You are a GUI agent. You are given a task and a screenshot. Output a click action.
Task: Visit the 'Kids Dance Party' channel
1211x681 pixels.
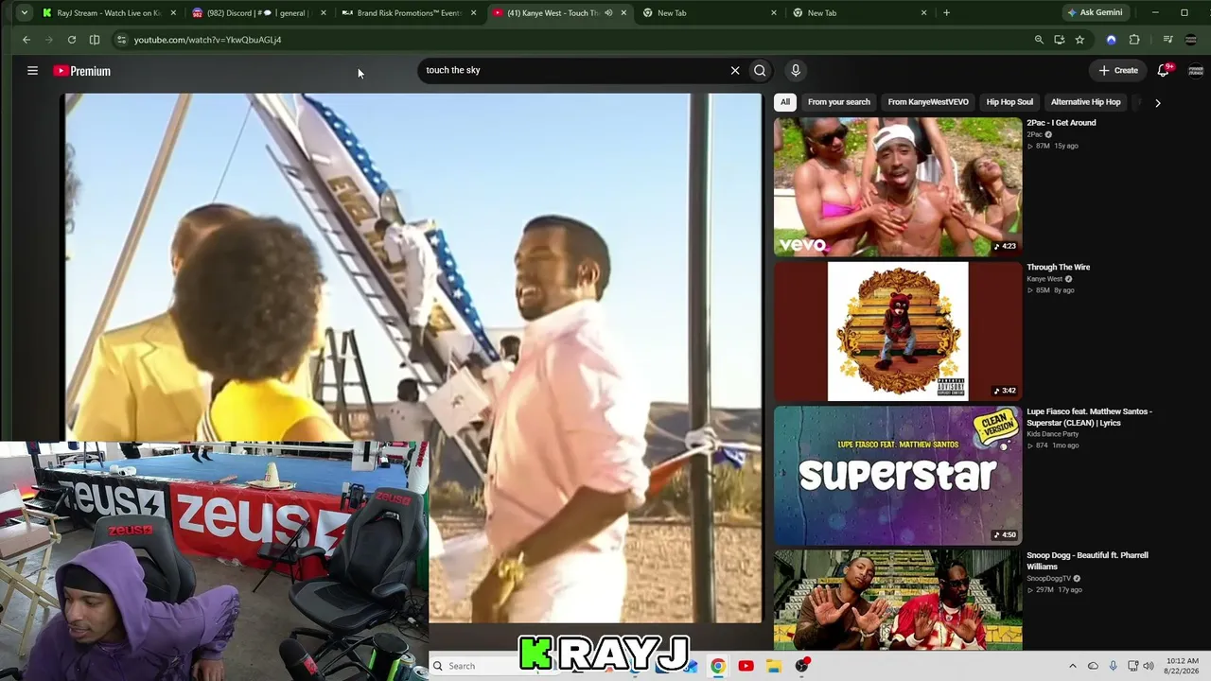pyautogui.click(x=1053, y=434)
